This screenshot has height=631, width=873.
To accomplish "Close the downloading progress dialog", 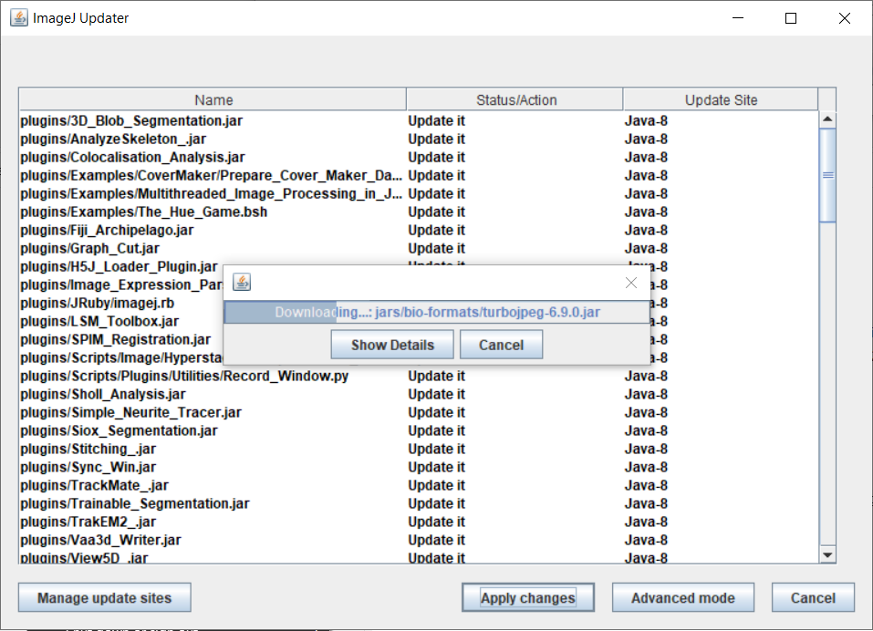I will click(x=631, y=283).
